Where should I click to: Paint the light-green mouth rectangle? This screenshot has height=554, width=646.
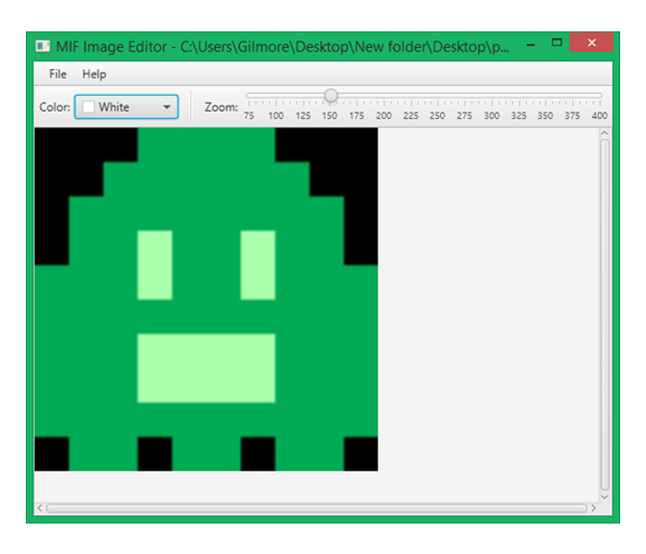point(207,368)
